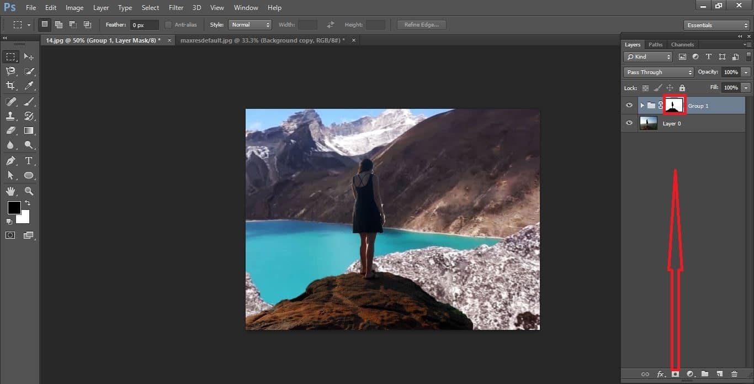Image resolution: width=754 pixels, height=384 pixels.
Task: Enable the Anti-alias checkbox
Action: 168,24
